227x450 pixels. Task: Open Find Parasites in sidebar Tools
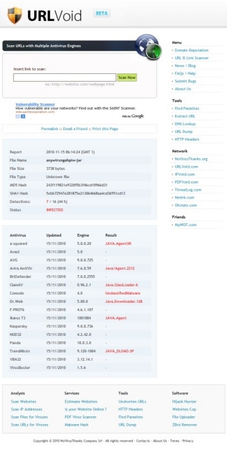point(187,109)
